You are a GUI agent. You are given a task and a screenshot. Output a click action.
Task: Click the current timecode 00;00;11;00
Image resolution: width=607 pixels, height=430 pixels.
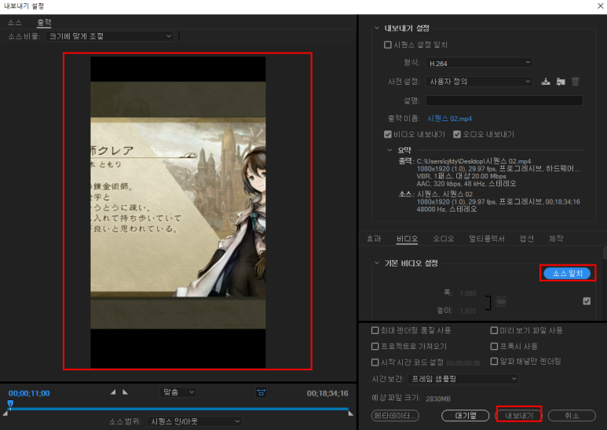[29, 393]
